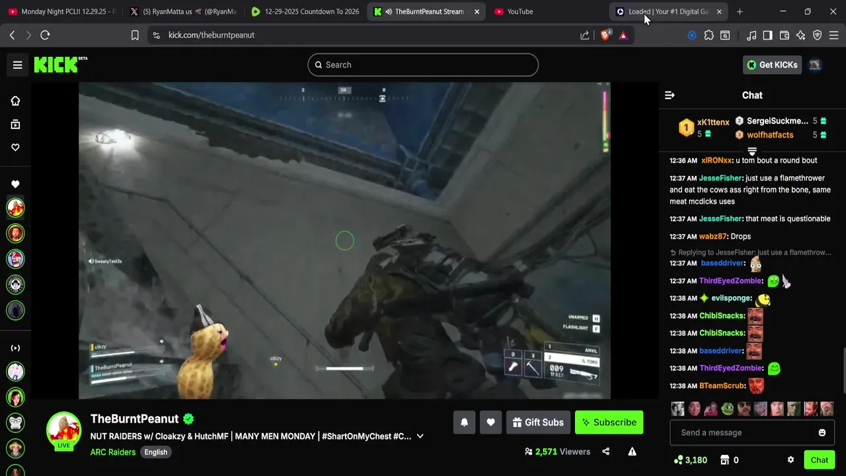846x476 pixels.
Task: Open the Brave Rewards triangle icon
Action: (623, 35)
